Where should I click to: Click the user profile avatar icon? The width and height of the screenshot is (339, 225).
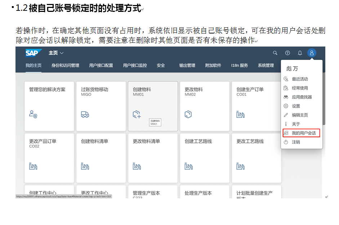pyautogui.click(x=312, y=53)
